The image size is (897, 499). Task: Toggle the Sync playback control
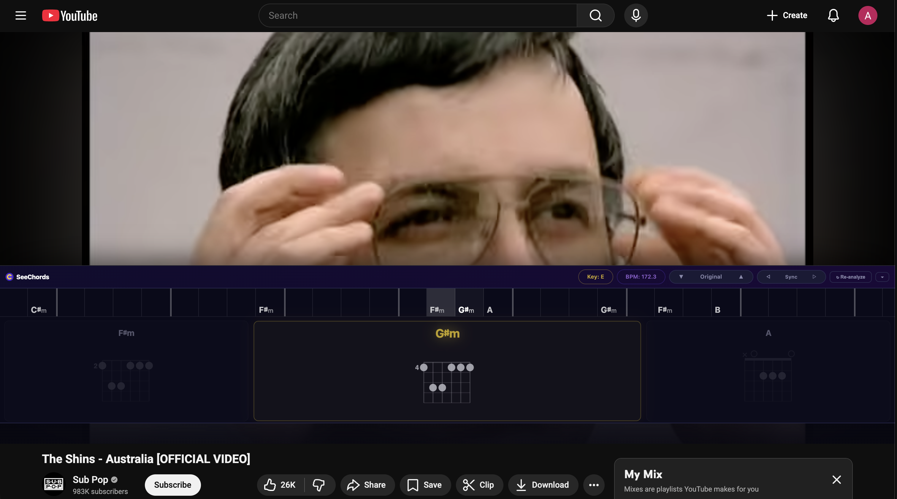[791, 277]
